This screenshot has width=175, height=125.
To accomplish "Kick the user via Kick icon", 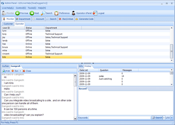I will [x=4, y=71].
